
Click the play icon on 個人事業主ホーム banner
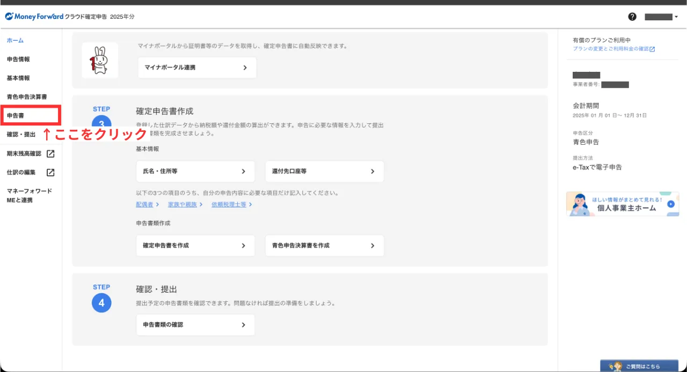pyautogui.click(x=670, y=204)
